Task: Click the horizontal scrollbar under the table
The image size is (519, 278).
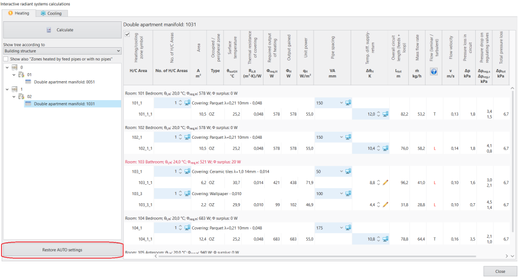Action: (x=317, y=256)
